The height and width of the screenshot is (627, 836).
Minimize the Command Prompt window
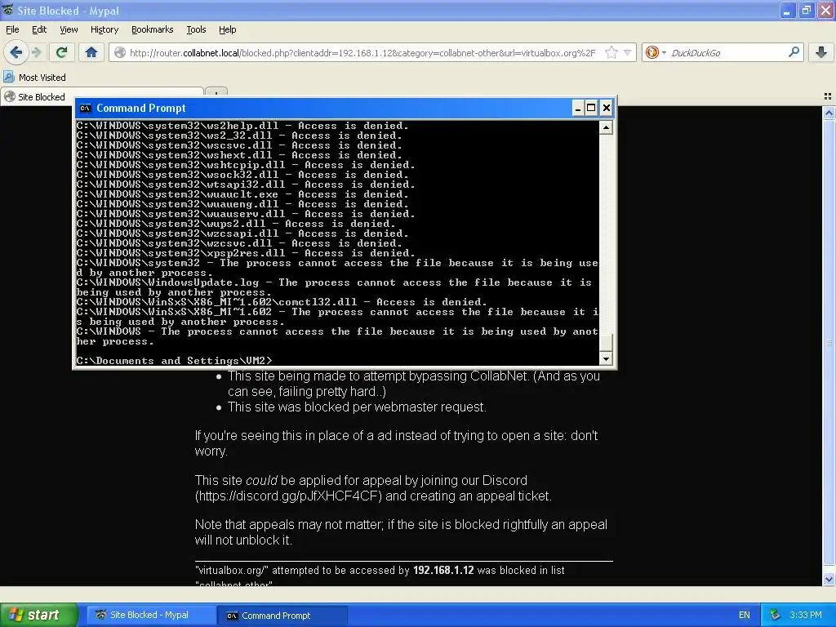click(x=577, y=109)
